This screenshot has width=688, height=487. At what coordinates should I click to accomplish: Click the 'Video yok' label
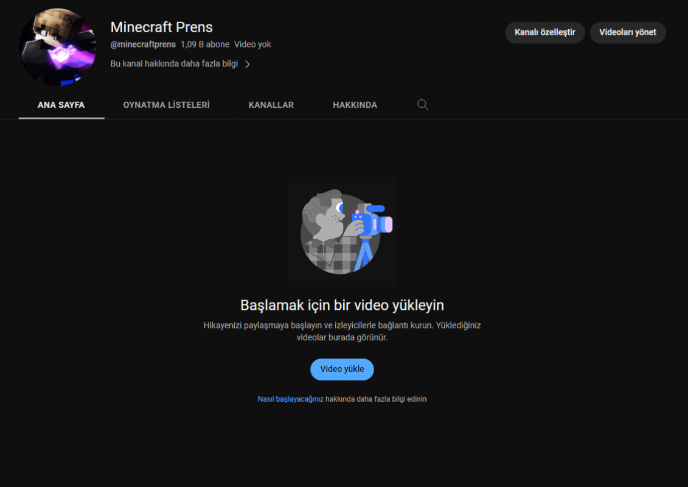pyautogui.click(x=252, y=44)
